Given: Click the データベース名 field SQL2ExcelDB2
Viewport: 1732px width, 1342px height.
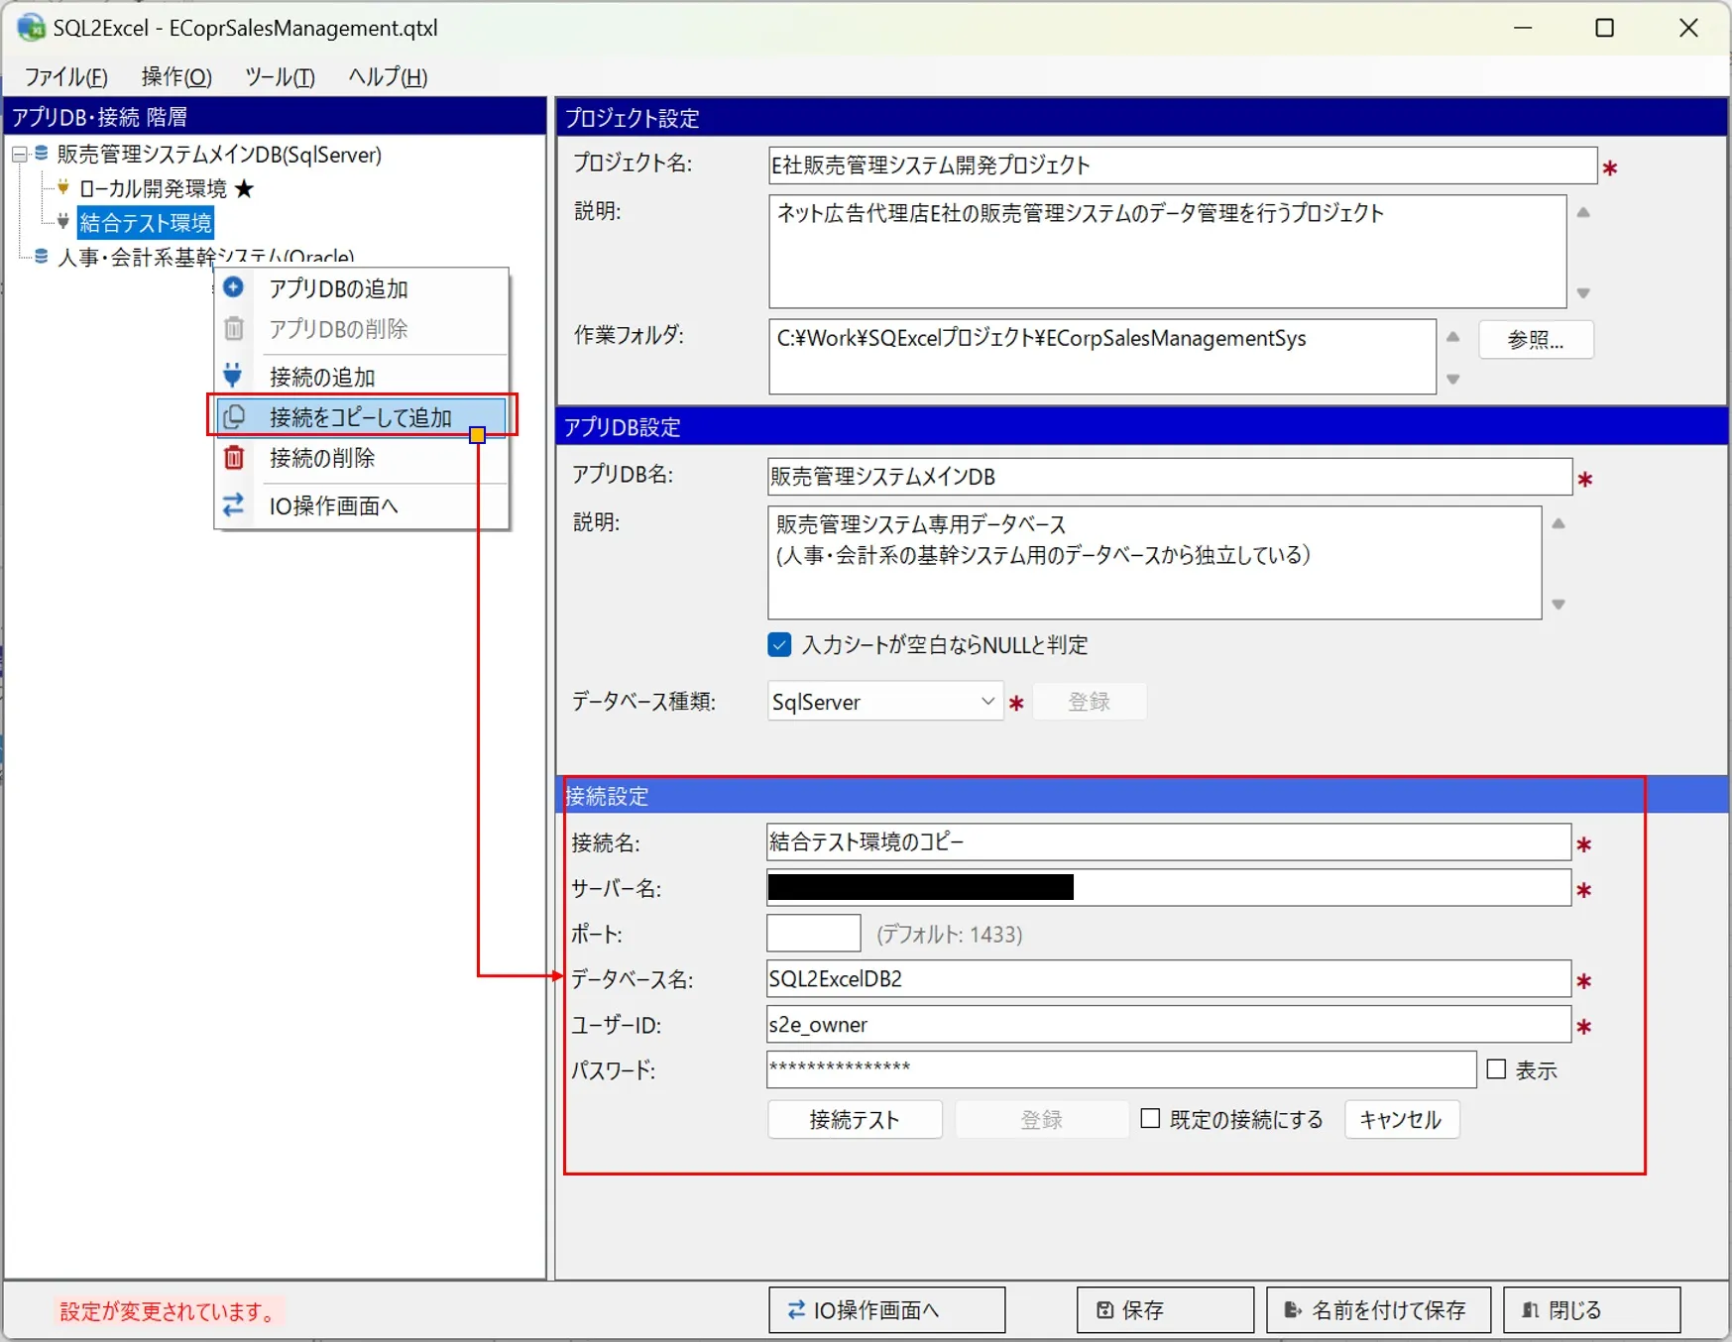Looking at the screenshot, I should (x=1169, y=979).
